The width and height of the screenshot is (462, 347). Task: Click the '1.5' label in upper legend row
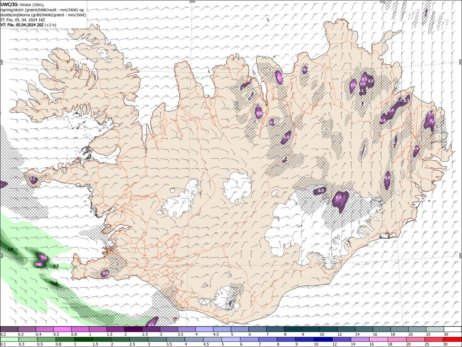tap(109, 334)
